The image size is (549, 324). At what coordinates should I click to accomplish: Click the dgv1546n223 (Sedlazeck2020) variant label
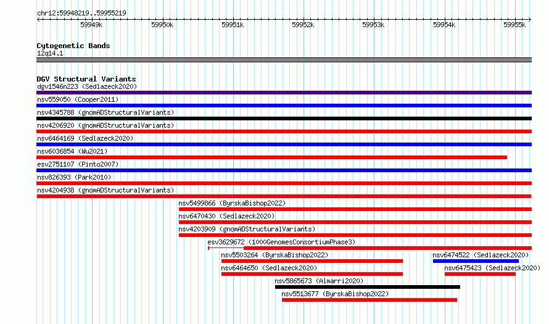(87, 86)
